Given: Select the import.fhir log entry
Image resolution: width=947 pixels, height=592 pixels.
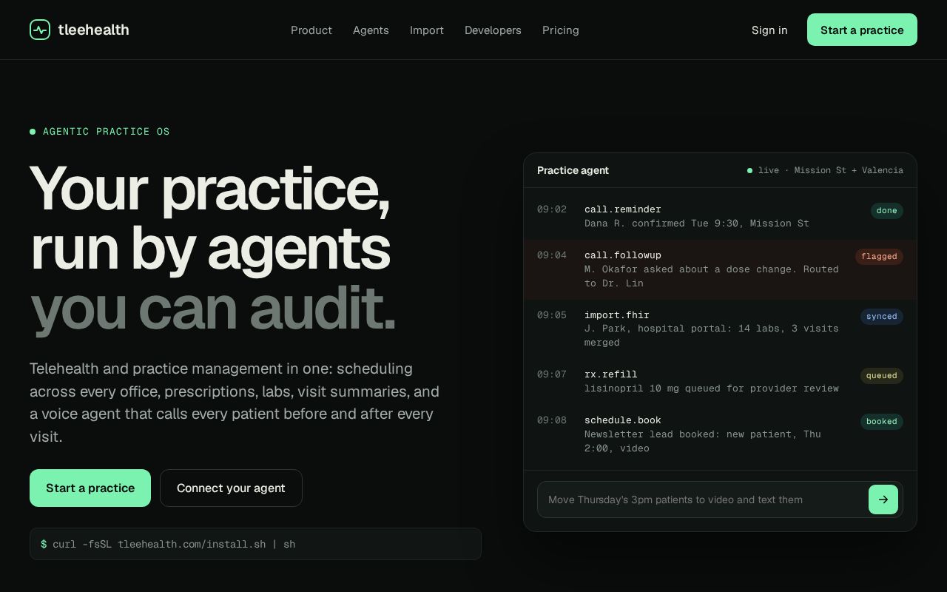Looking at the screenshot, I should (x=720, y=329).
